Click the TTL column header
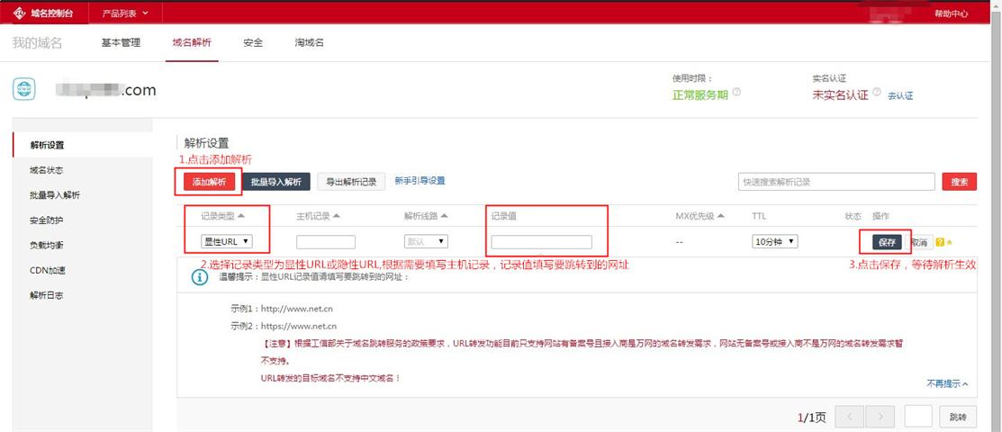This screenshot has height=432, width=1002. (759, 216)
